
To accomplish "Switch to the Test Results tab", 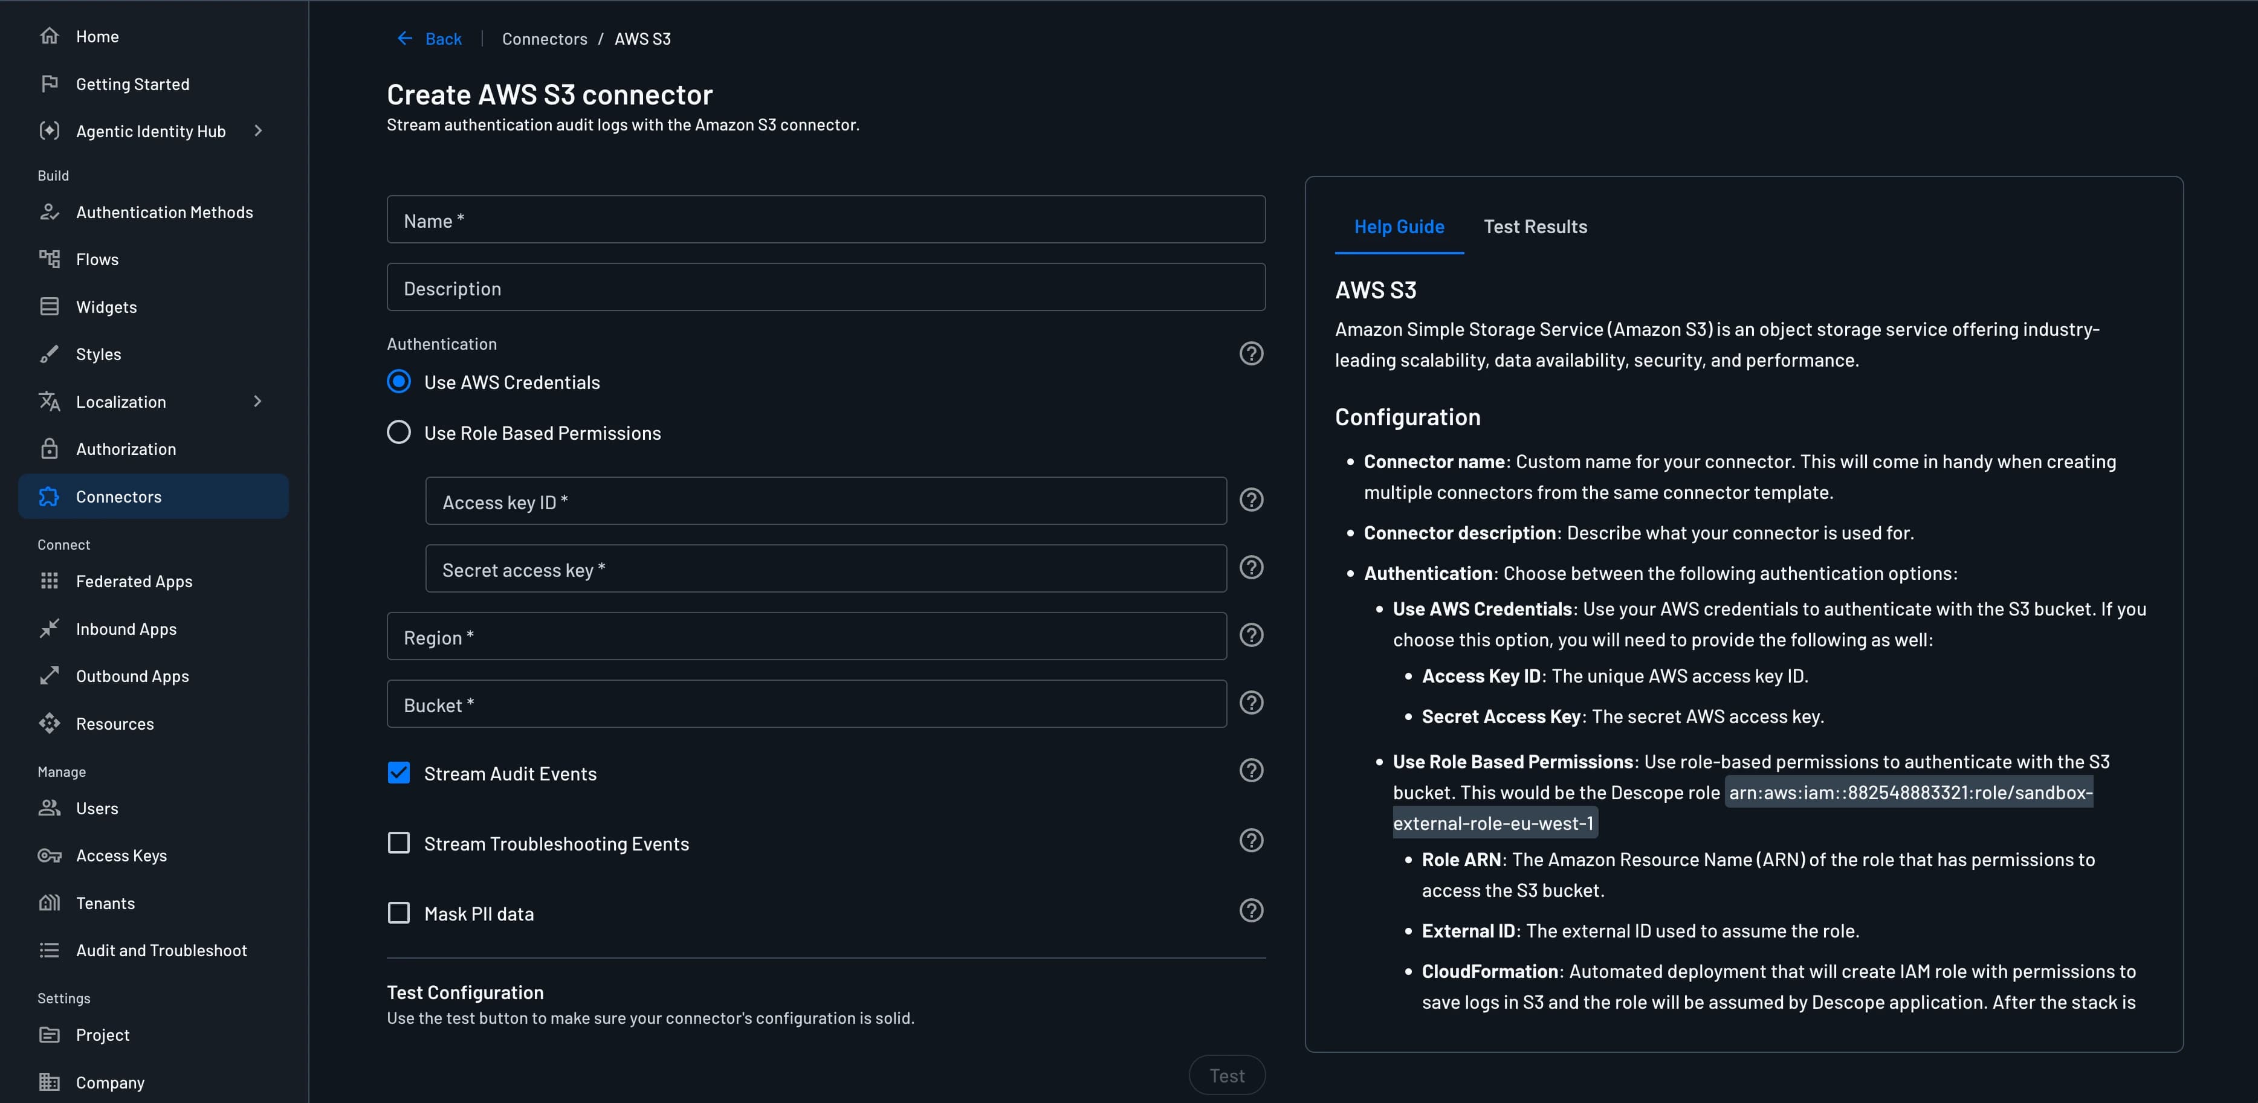I will [x=1535, y=226].
